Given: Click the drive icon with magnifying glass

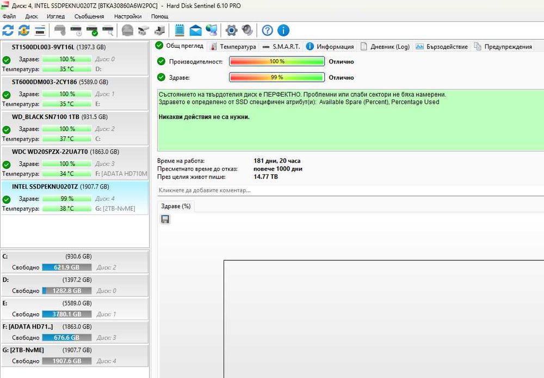Looking at the screenshot, I should tap(108, 30).
